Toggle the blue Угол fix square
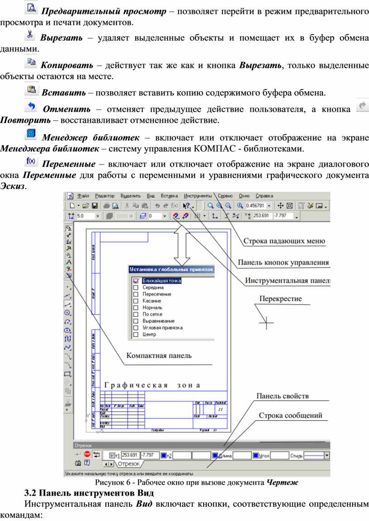The width and height of the screenshot is (369, 521). tap(255, 455)
